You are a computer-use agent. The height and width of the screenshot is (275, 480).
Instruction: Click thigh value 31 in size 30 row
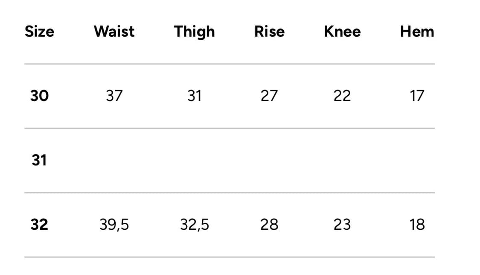tap(194, 96)
